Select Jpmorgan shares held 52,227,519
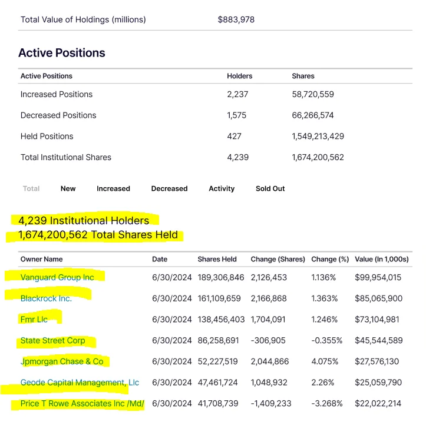 217,361
